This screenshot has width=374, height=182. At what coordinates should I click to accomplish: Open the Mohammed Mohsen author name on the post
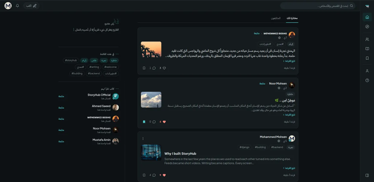[x=273, y=137]
